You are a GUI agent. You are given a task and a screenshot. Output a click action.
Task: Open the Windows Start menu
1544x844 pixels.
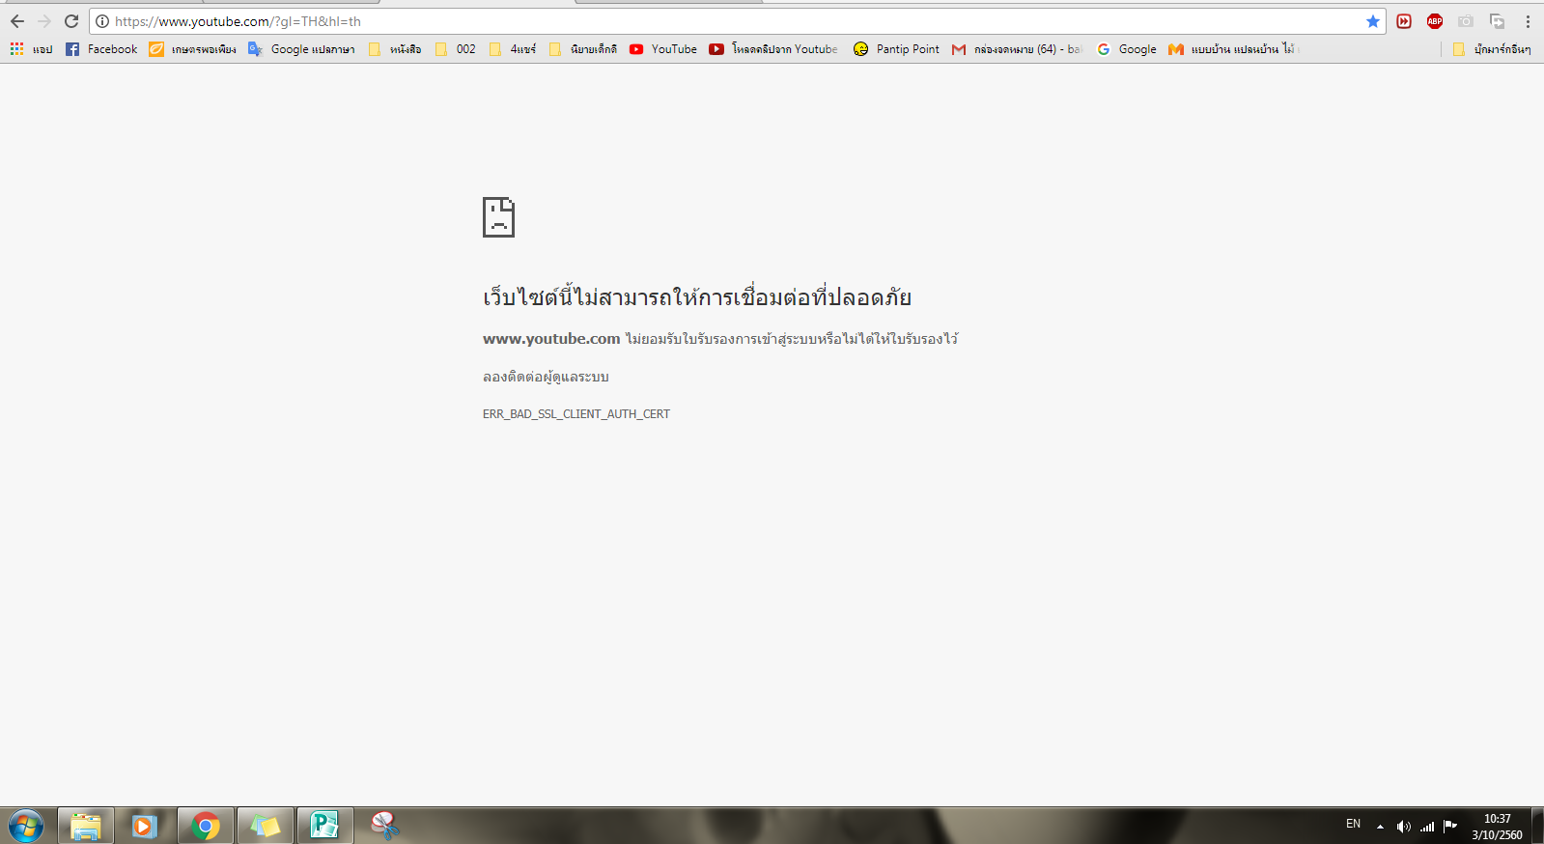[26, 826]
